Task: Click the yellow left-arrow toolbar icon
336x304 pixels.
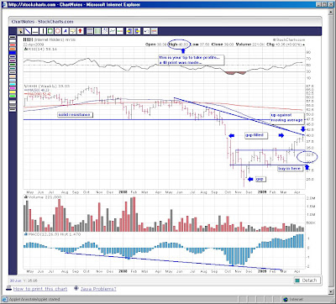Action: pyautogui.click(x=129, y=31)
